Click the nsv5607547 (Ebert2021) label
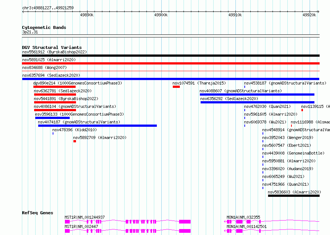Image resolution: width=330 pixels, height=235 pixels. click(287, 145)
